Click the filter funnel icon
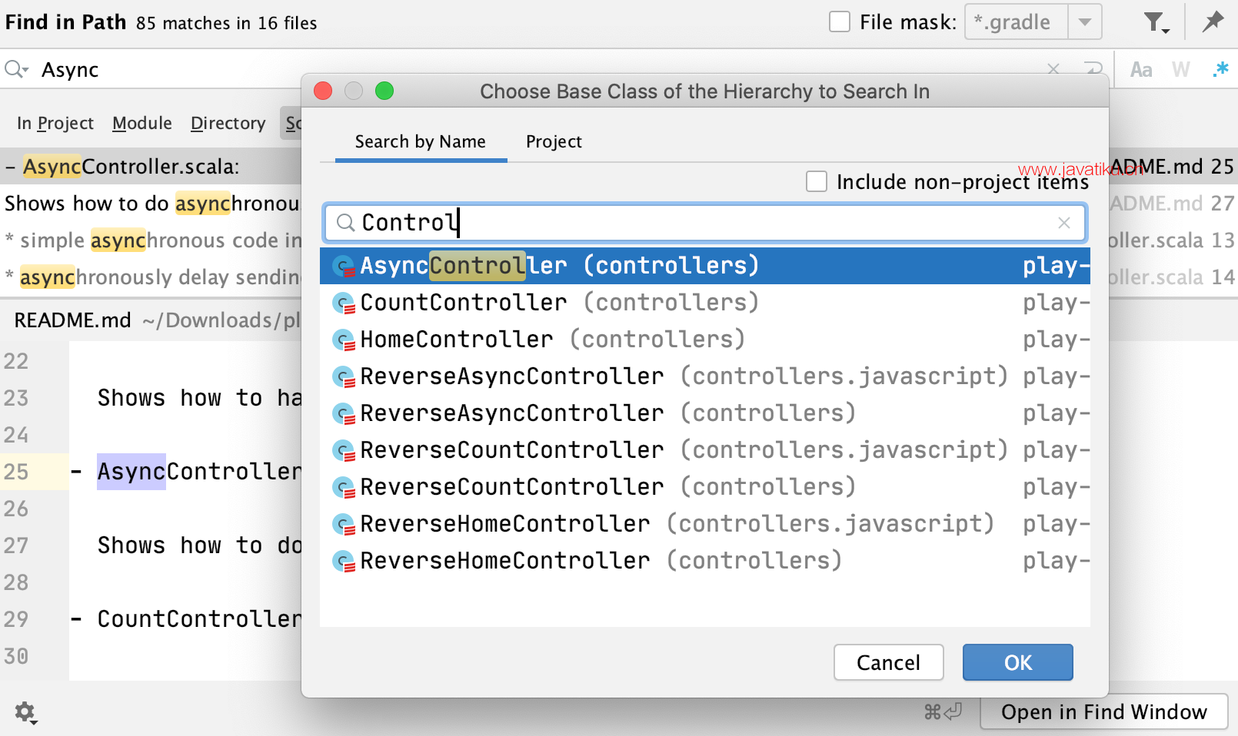The image size is (1238, 736). click(x=1156, y=22)
